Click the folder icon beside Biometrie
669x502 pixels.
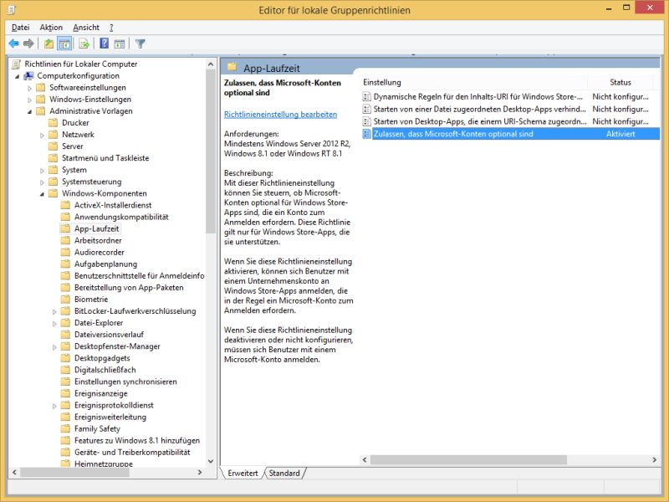click(65, 300)
